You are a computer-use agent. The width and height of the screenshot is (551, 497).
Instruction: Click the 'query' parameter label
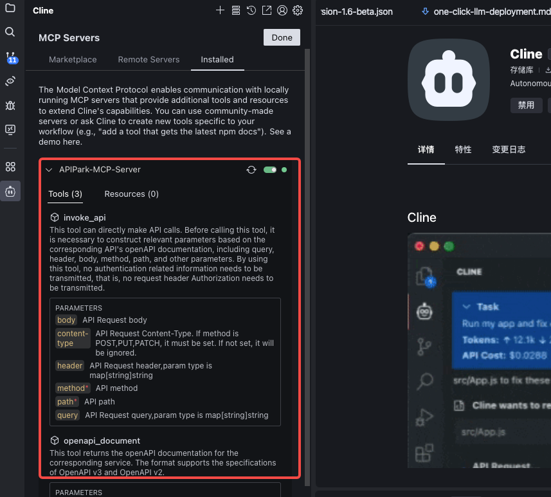(x=68, y=415)
